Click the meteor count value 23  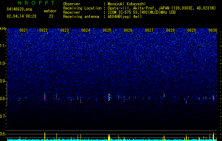(51, 16)
